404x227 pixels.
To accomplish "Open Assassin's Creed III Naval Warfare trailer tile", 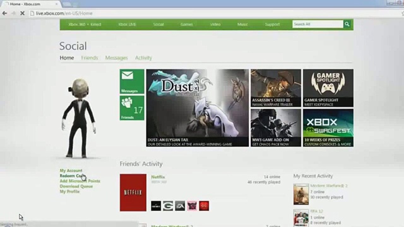I will click(x=276, y=88).
